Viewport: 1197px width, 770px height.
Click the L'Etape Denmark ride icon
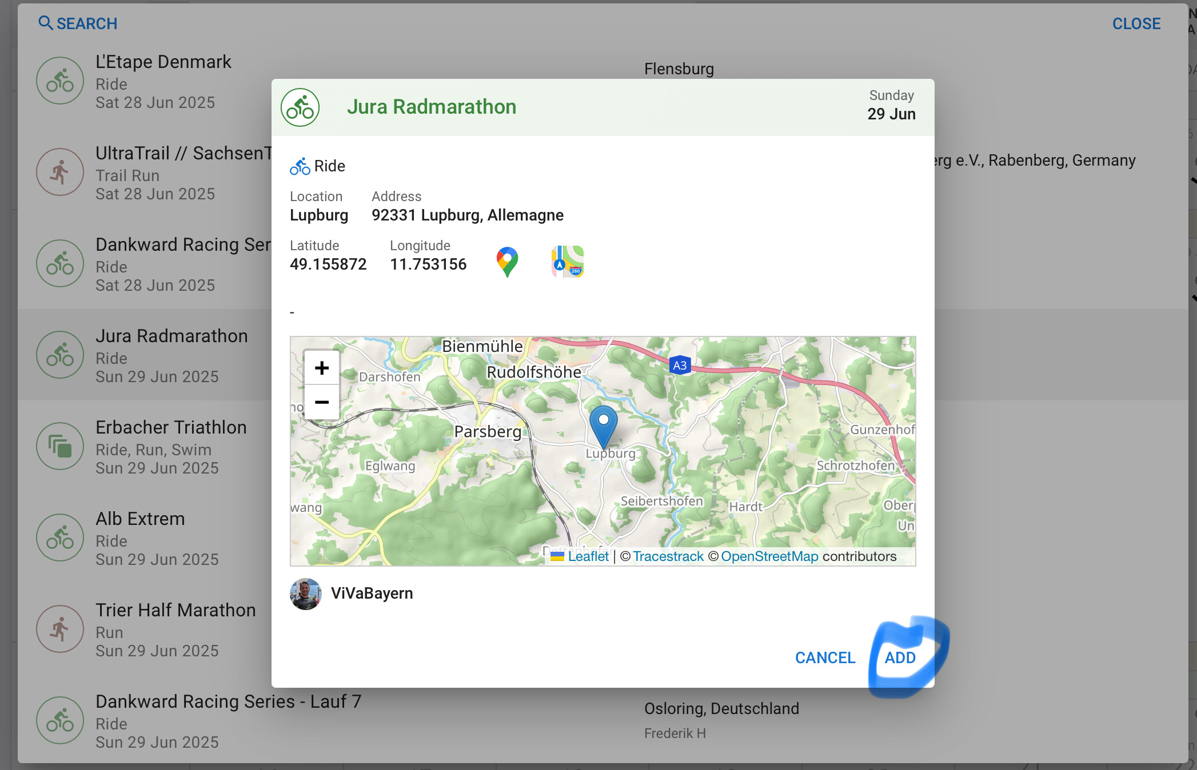click(60, 81)
